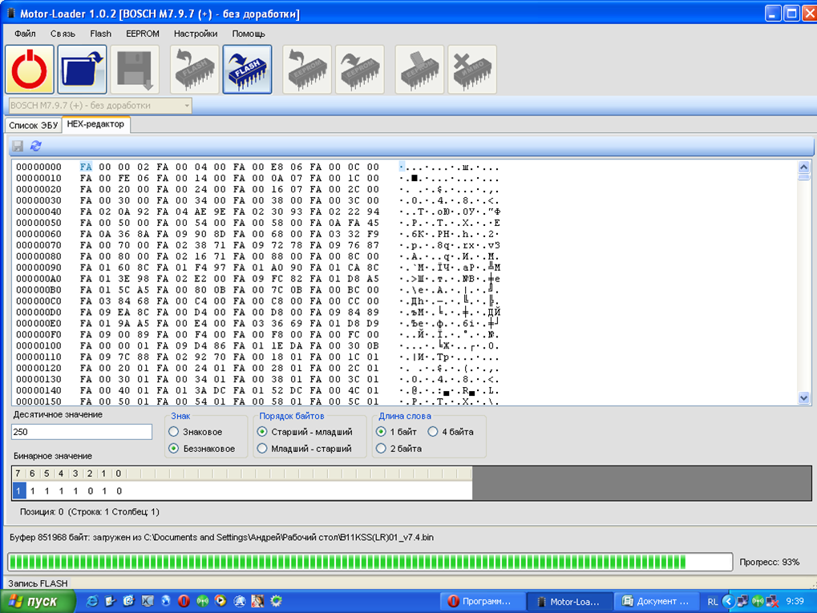Viewport: 817px width, 613px height.
Task: Click the пуск Start button
Action: [38, 601]
